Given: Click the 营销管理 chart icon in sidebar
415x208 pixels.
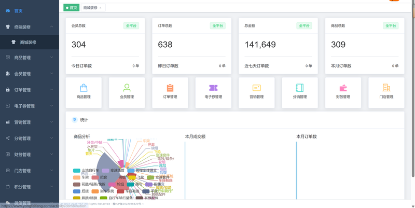Looking at the screenshot, I should click(x=8, y=122).
